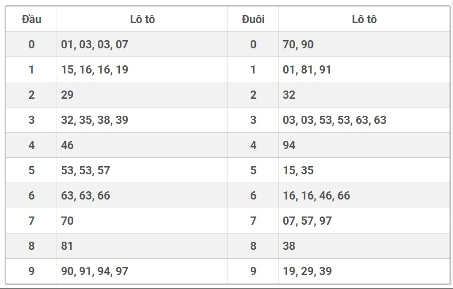Click the Đầu column header

point(31,20)
